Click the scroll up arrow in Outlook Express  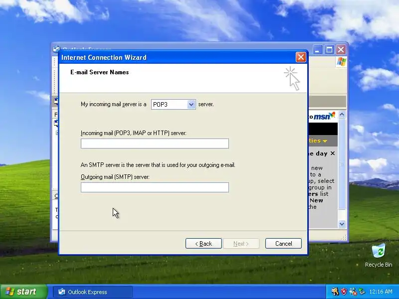click(x=342, y=115)
